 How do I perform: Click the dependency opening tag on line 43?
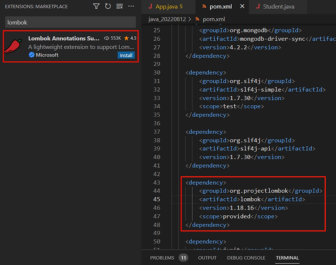[x=206, y=183]
